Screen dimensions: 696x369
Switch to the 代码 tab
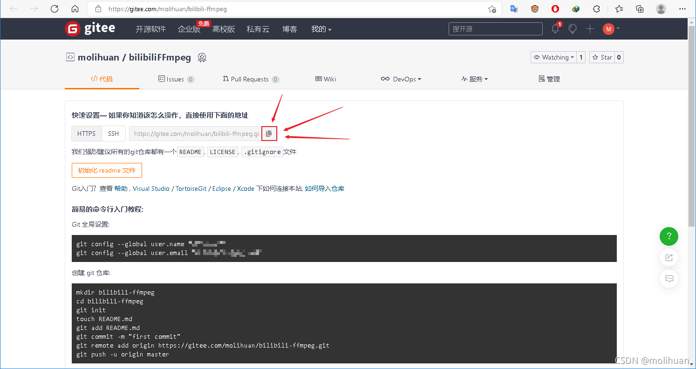tap(102, 79)
